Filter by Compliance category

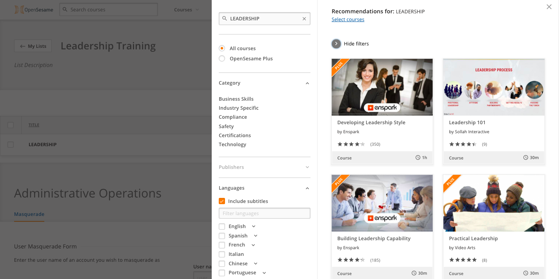pyautogui.click(x=233, y=117)
